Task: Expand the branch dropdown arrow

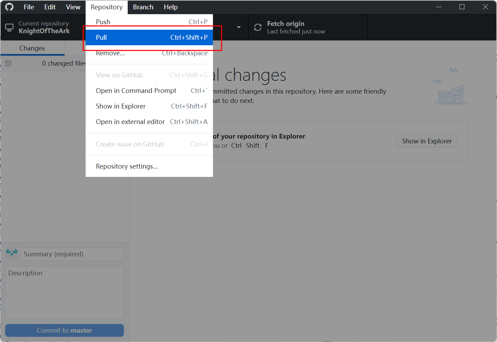Action: pos(238,27)
